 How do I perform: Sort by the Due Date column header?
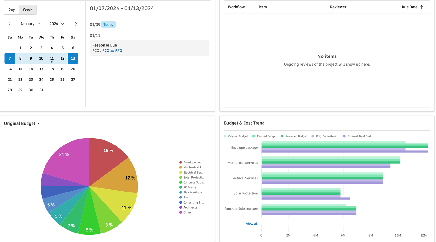pos(409,7)
